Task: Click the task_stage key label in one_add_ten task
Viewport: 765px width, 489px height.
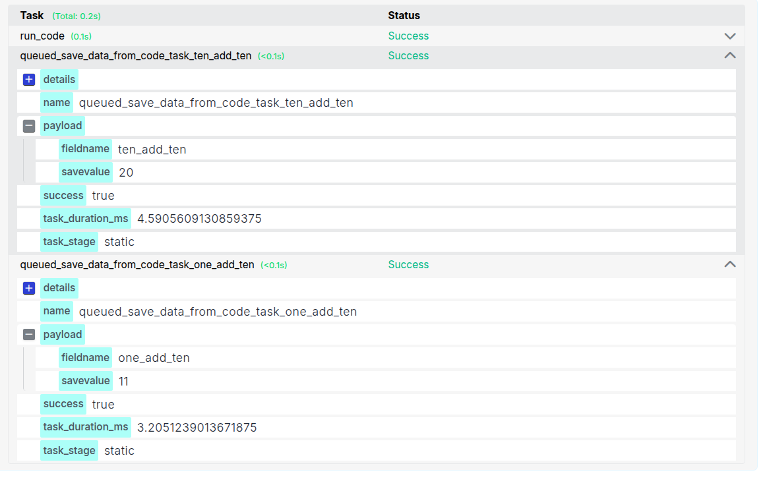Action: (69, 451)
